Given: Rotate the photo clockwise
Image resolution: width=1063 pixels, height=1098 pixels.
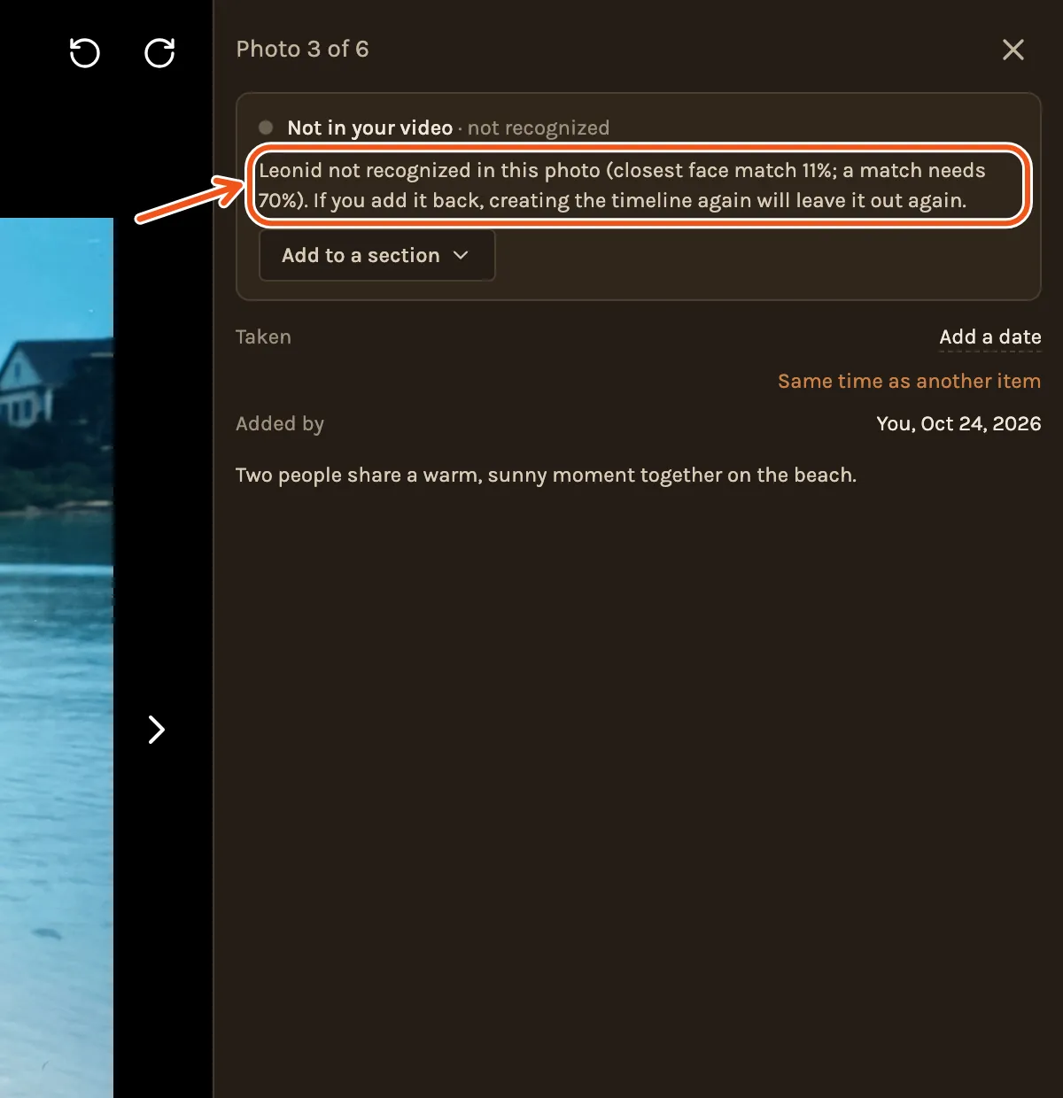Looking at the screenshot, I should (x=159, y=53).
